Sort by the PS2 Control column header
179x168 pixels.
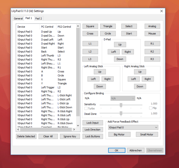pyautogui.click(x=66, y=27)
